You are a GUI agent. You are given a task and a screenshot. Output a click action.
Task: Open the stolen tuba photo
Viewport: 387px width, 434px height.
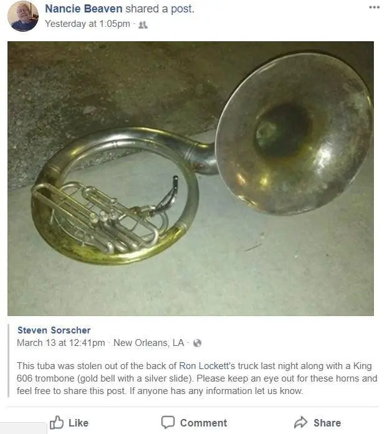click(191, 179)
